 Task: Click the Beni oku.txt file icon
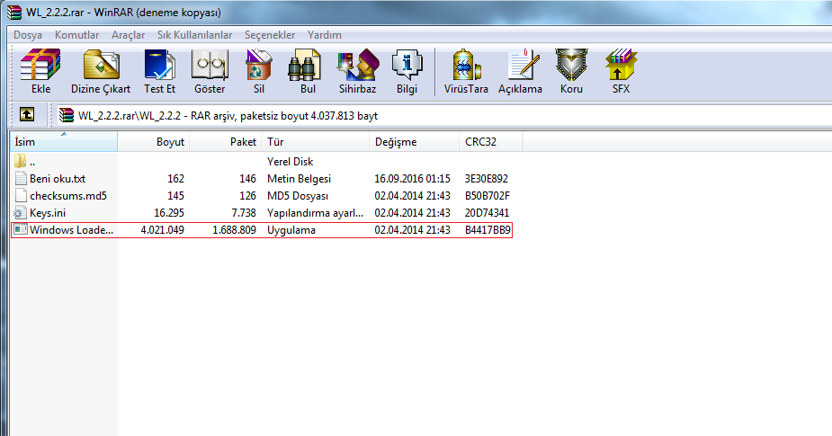21,178
